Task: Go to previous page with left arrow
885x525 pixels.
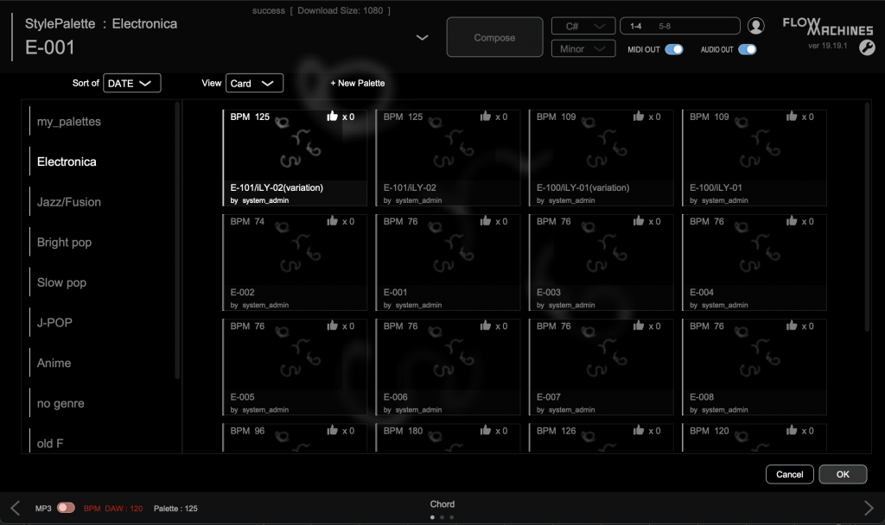Action: coord(15,508)
